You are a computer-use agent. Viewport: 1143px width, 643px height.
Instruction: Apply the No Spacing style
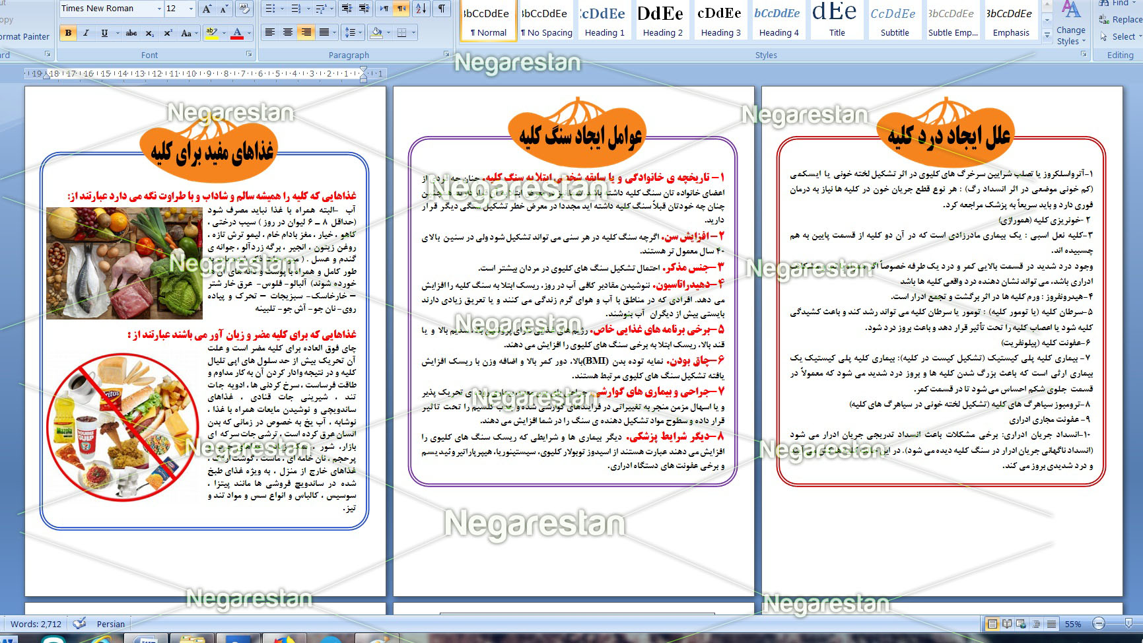tap(546, 21)
